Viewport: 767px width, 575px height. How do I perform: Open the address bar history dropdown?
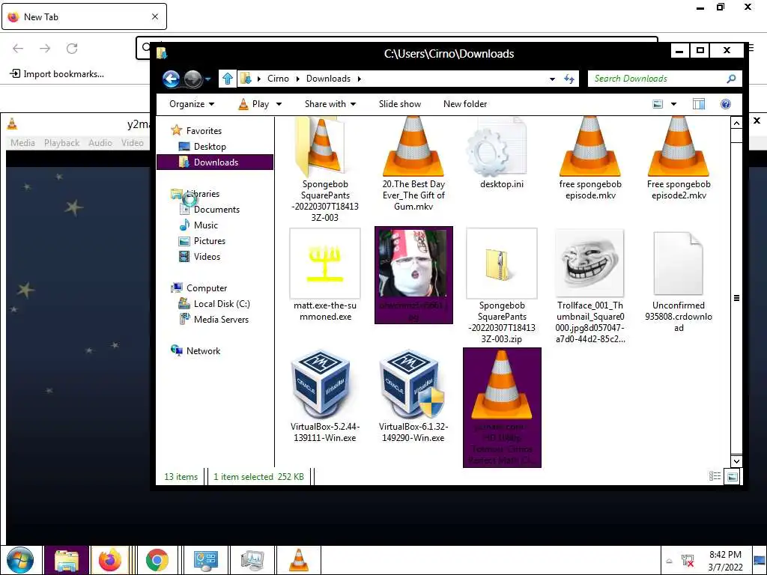pyautogui.click(x=552, y=79)
